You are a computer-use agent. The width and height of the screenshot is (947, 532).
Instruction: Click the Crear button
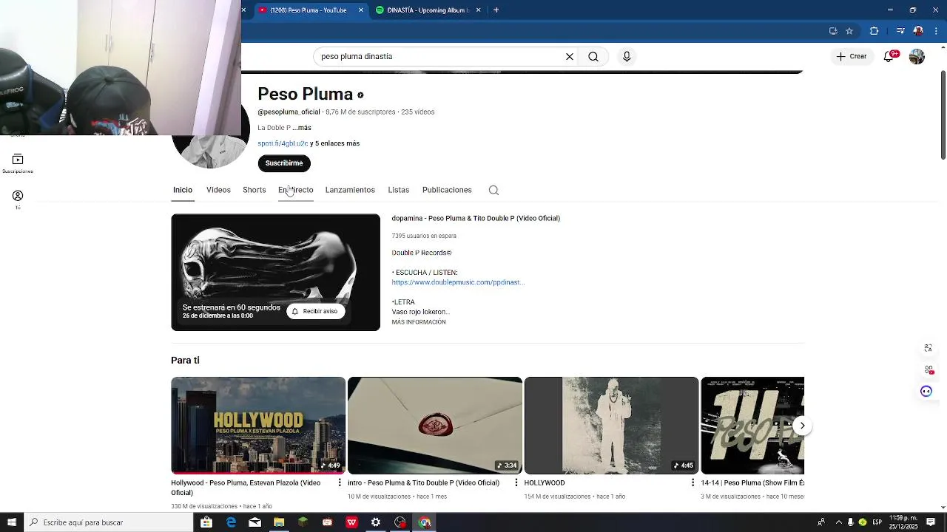[851, 56]
